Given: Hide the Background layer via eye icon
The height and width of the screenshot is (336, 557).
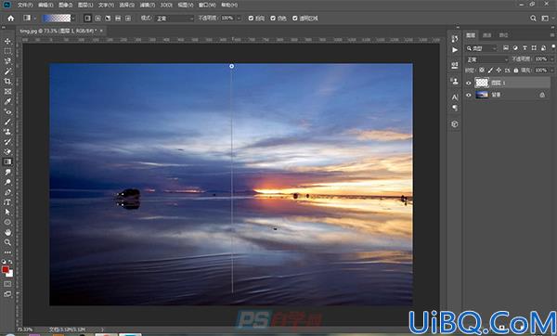Looking at the screenshot, I should (469, 95).
